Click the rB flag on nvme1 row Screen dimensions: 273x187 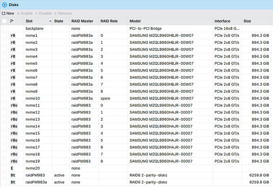point(13,36)
